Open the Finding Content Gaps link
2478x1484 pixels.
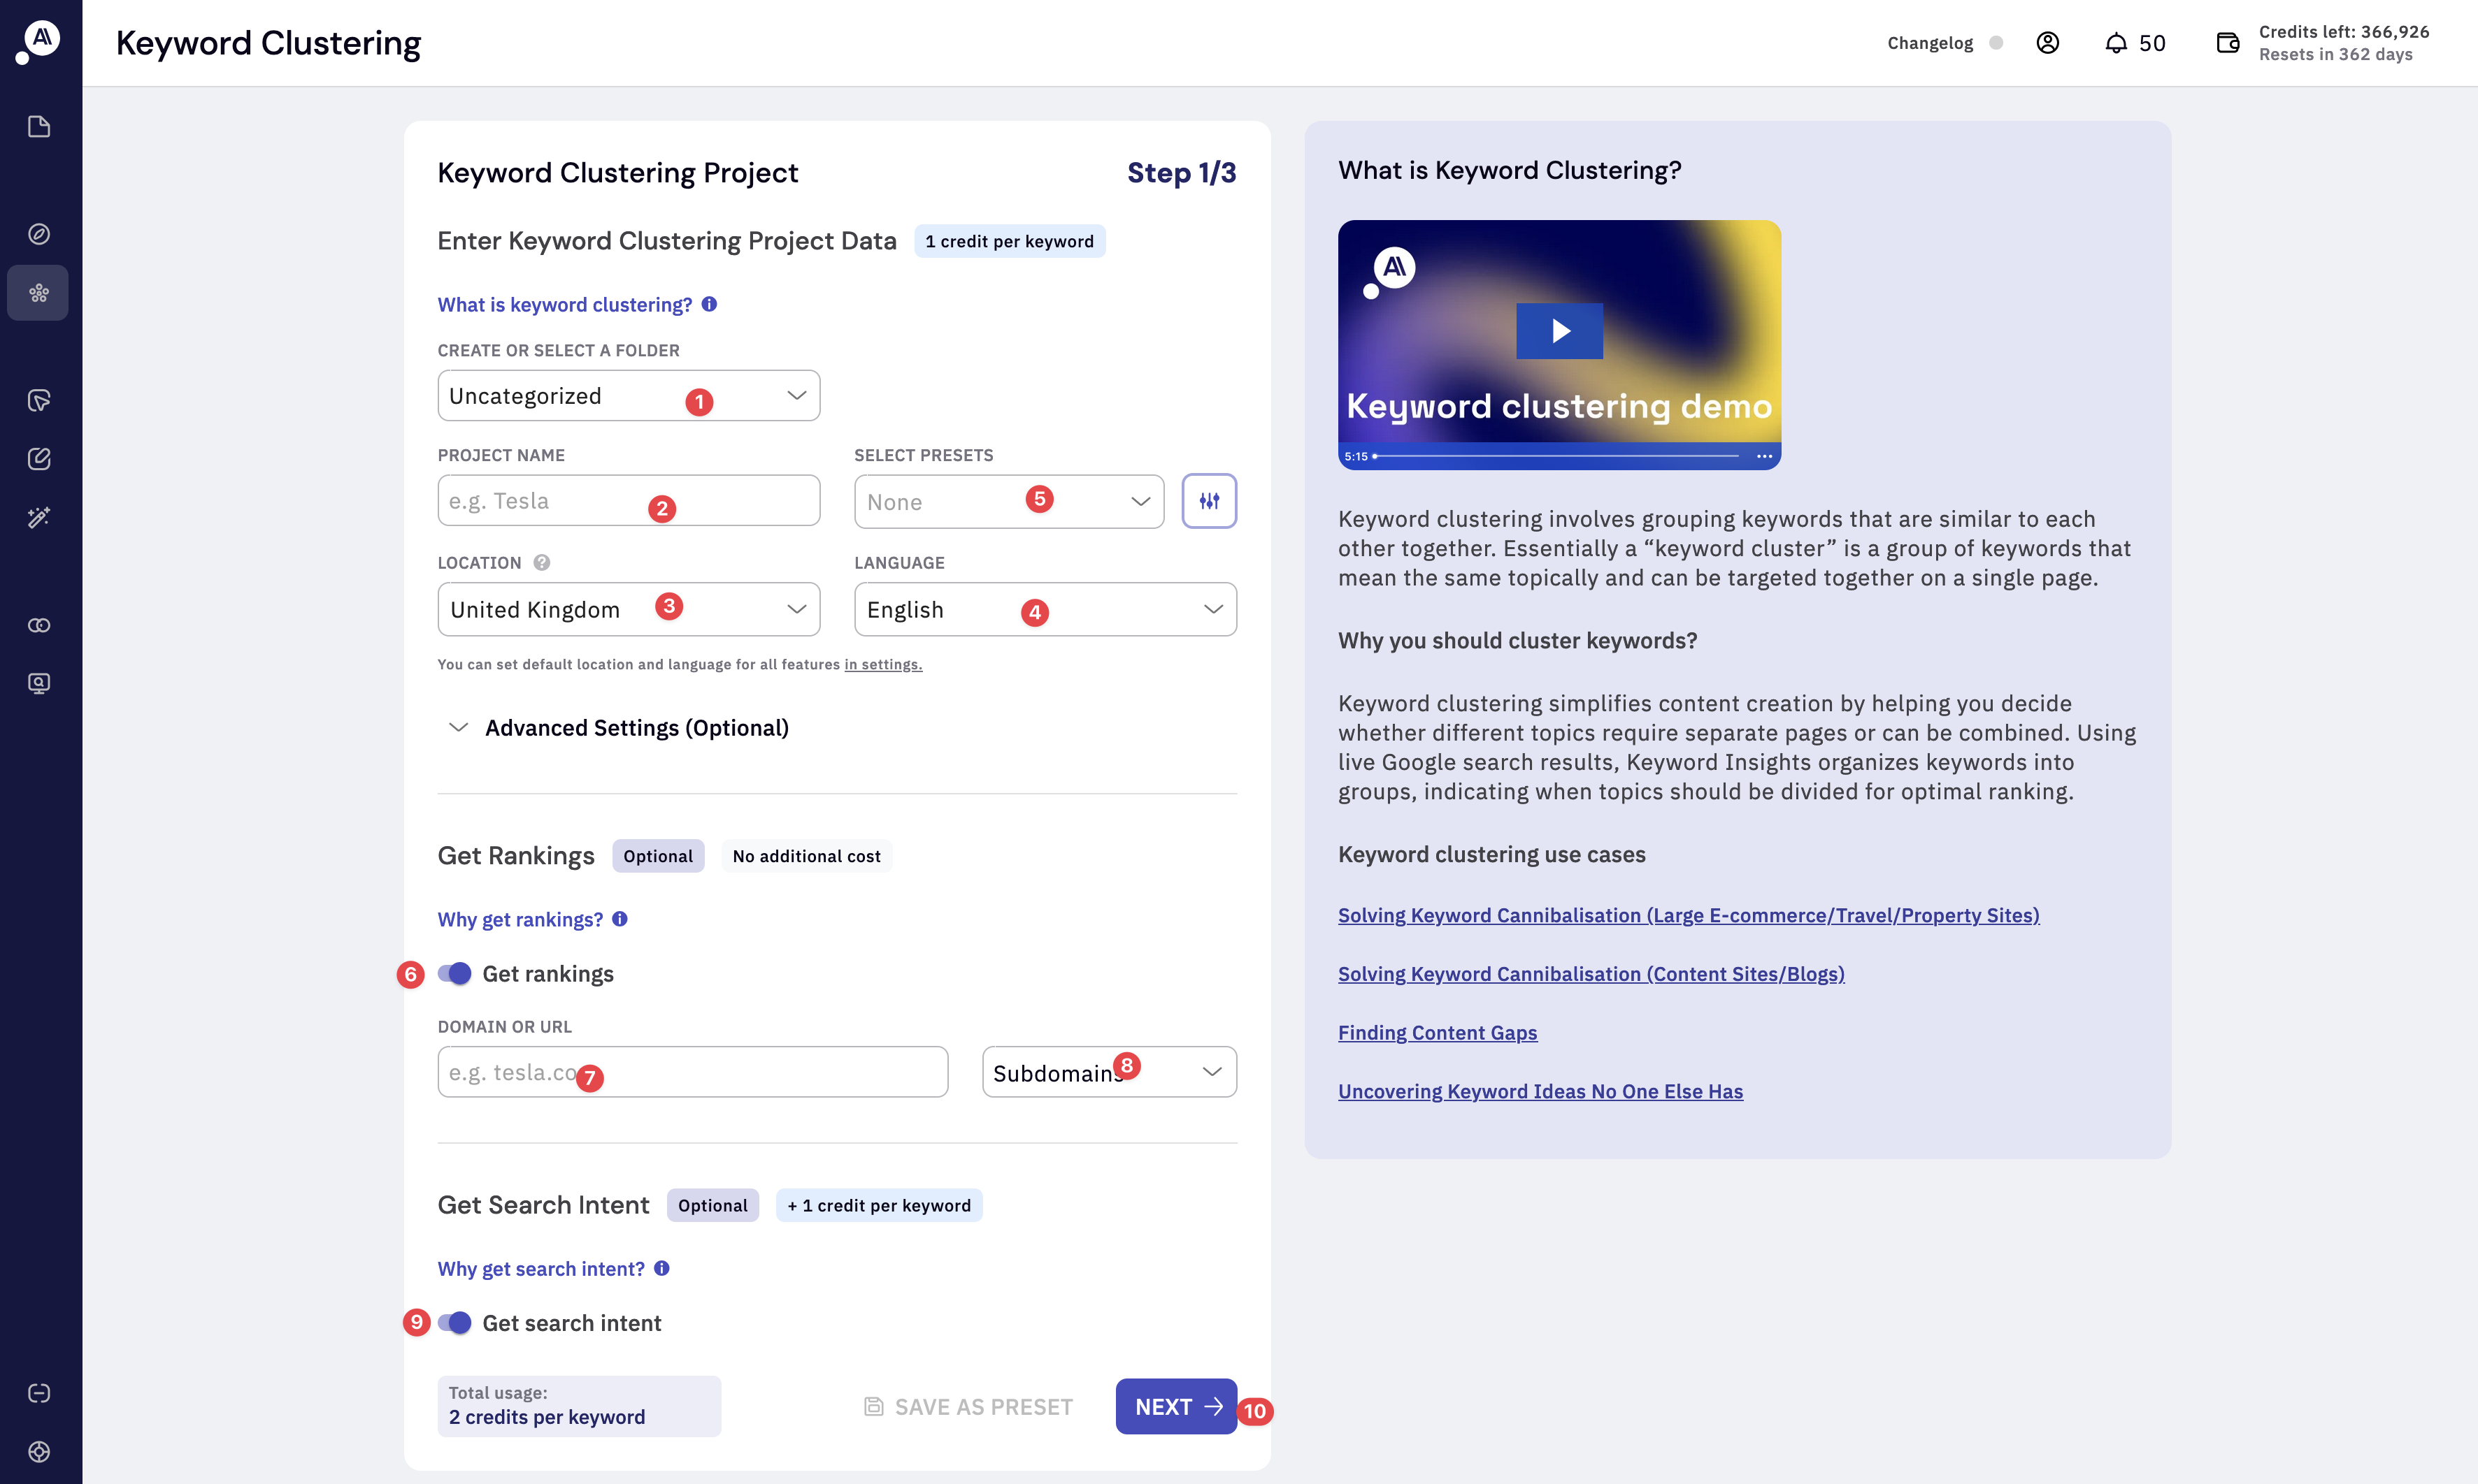tap(1437, 1032)
